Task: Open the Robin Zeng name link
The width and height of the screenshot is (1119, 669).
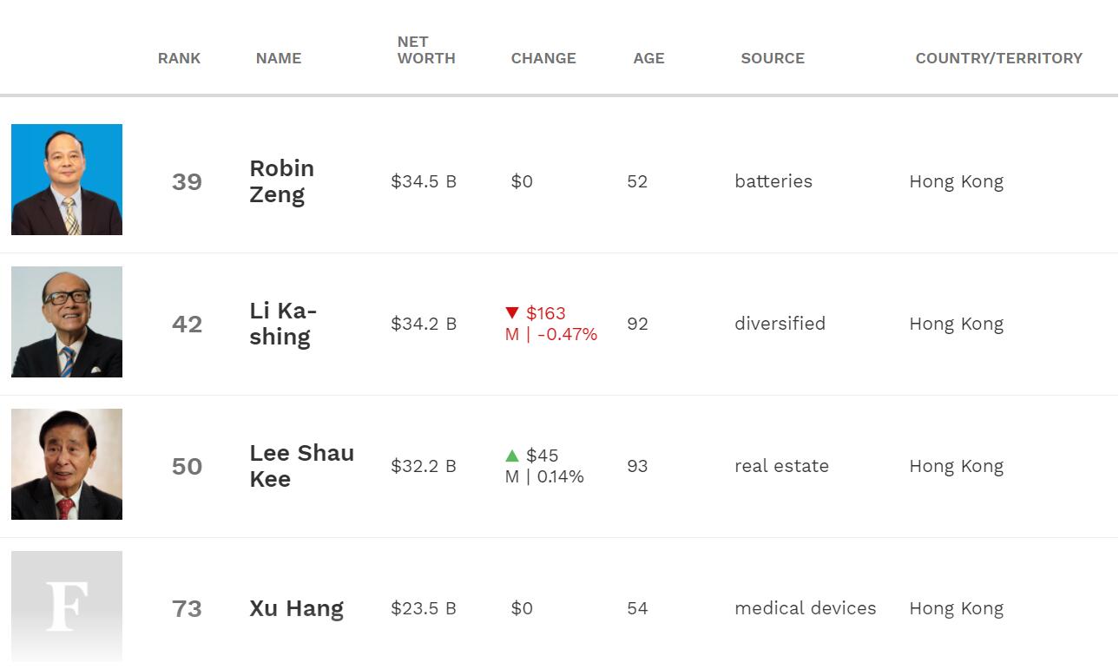Action: click(x=282, y=181)
